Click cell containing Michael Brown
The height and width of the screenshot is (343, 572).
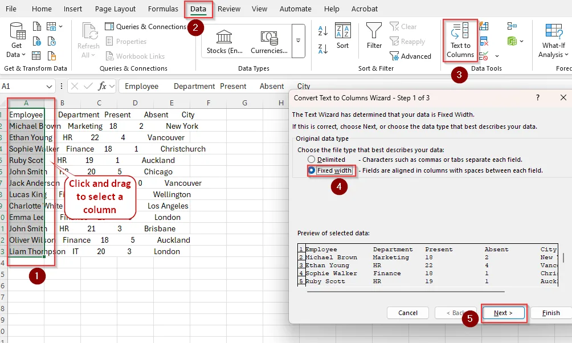click(26, 126)
